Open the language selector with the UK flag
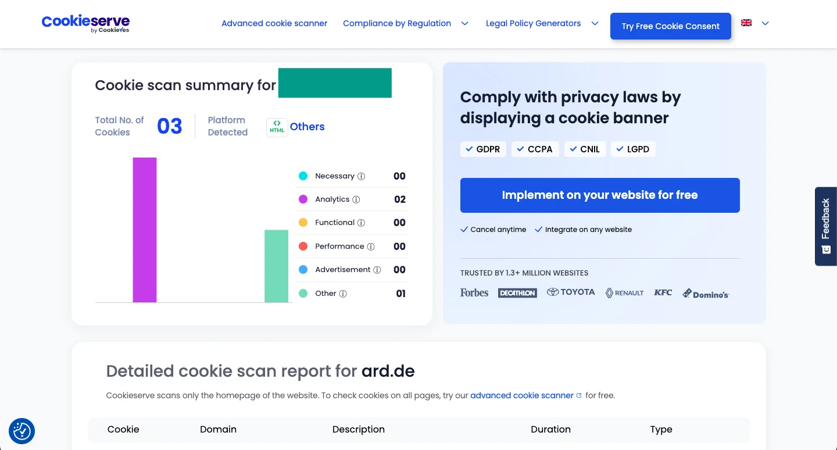837x450 pixels. click(x=754, y=23)
